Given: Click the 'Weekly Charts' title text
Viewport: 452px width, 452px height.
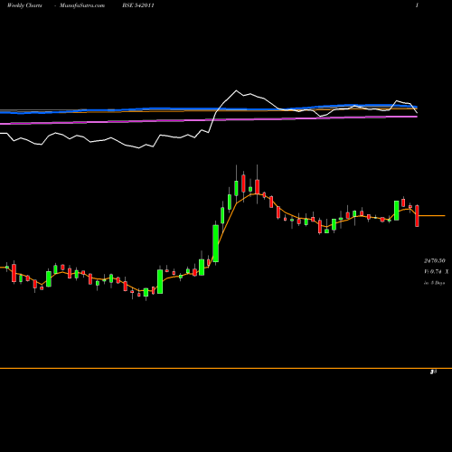Looking at the screenshot, I should pos(24,5).
